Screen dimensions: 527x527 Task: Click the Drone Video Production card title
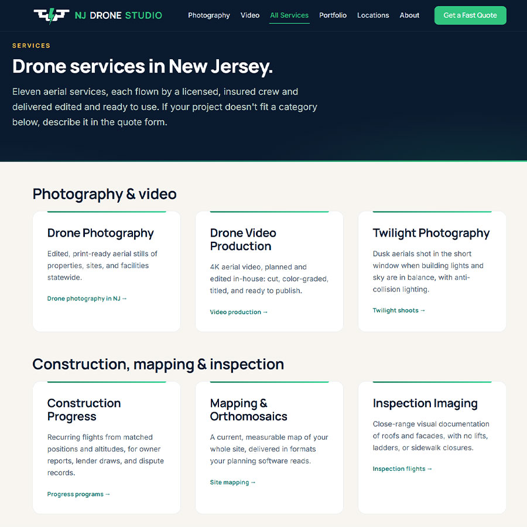(x=243, y=239)
